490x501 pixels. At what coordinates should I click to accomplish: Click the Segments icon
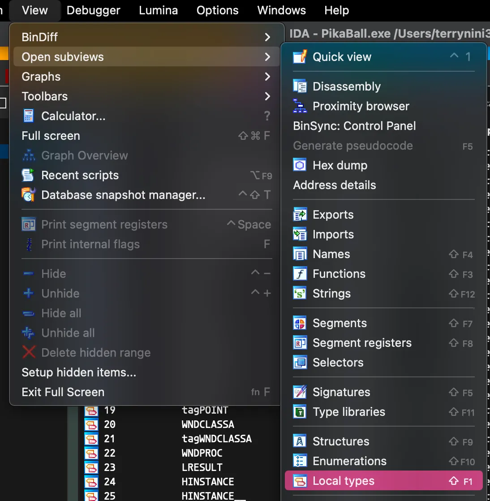coord(300,323)
